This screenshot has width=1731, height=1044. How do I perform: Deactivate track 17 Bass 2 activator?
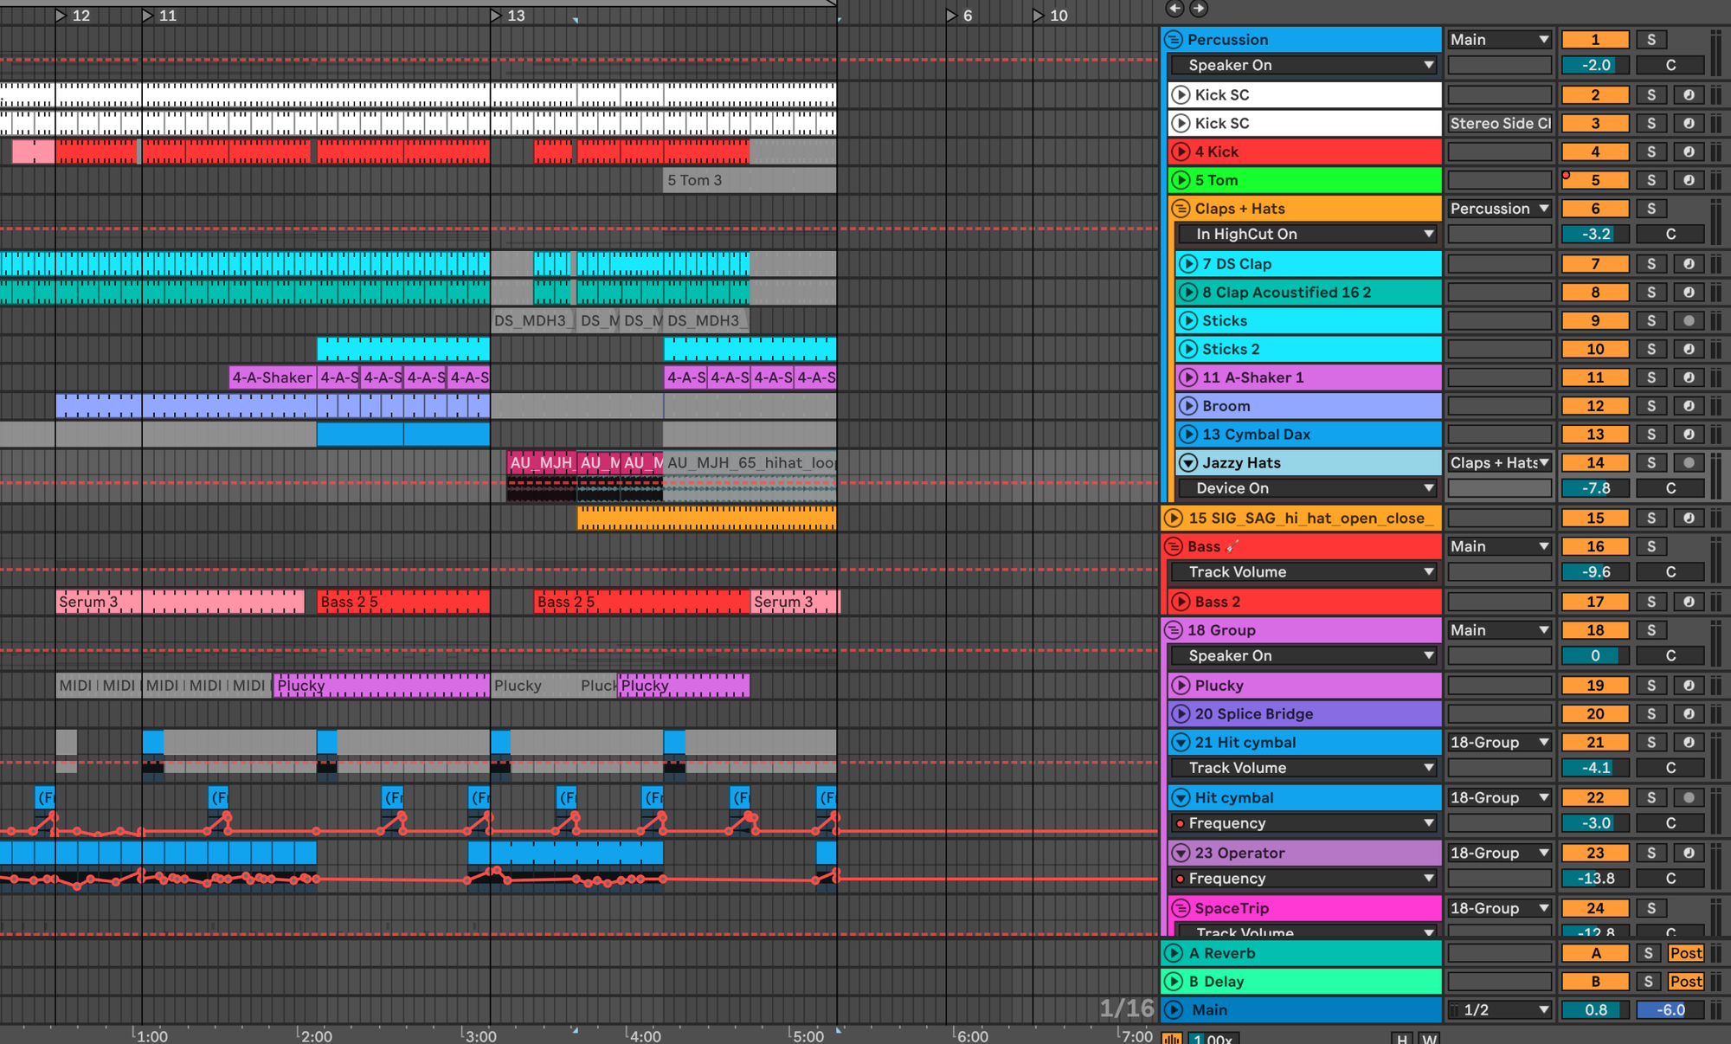point(1595,602)
